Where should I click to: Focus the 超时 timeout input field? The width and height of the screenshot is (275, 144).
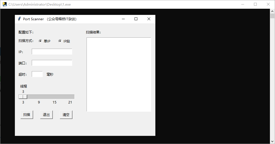(37, 74)
